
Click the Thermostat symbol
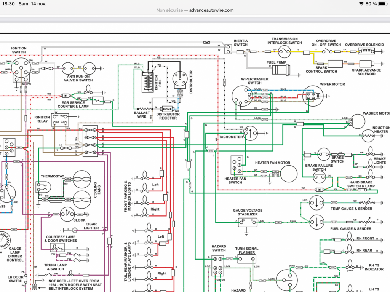43,187
